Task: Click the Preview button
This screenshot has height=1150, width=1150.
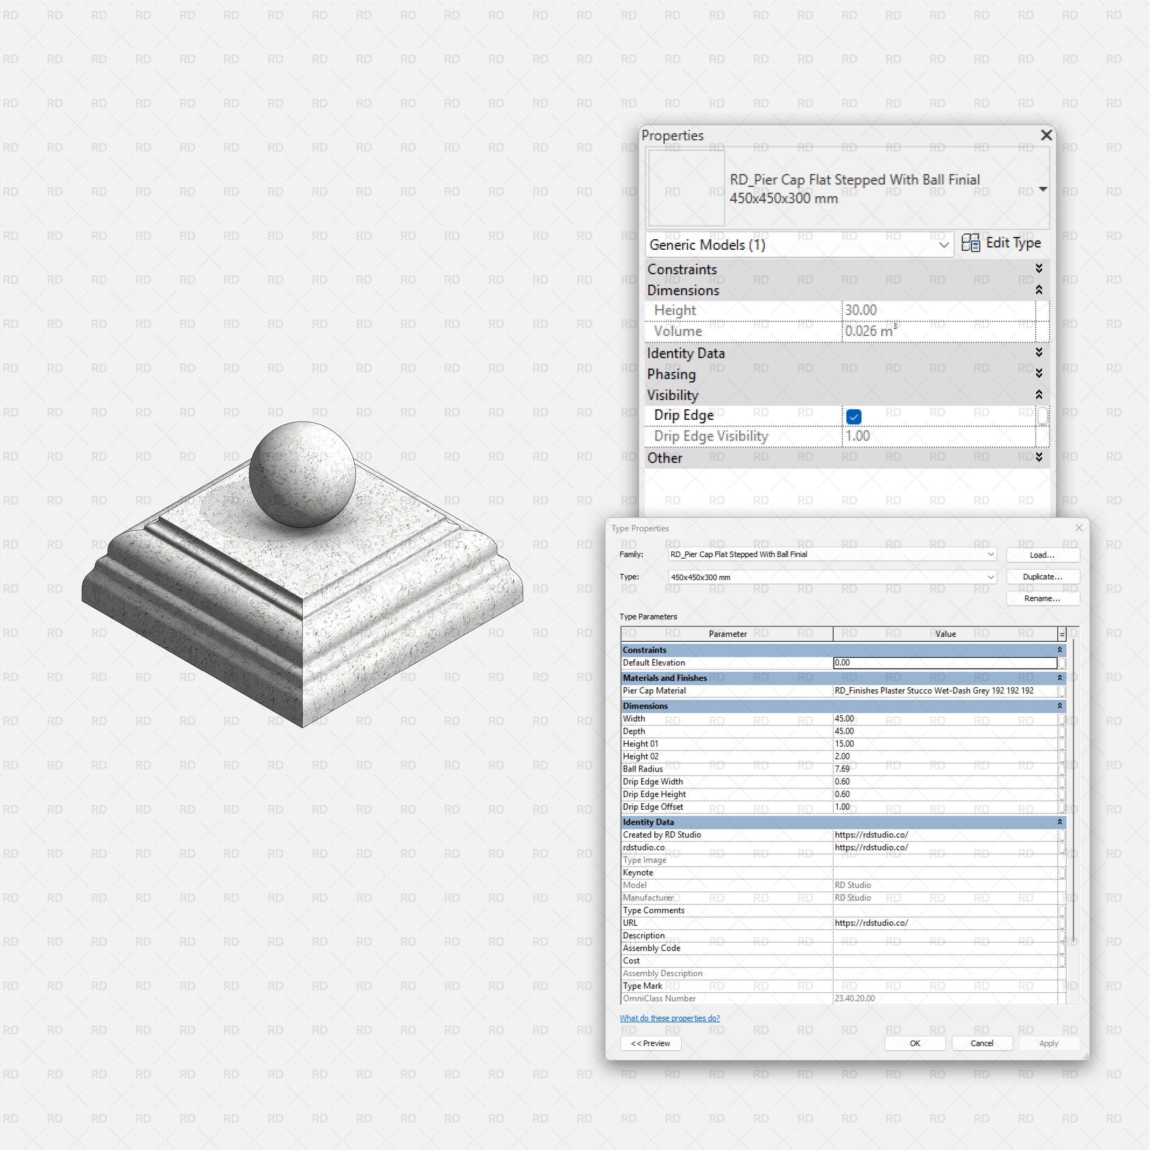Action: point(650,1044)
